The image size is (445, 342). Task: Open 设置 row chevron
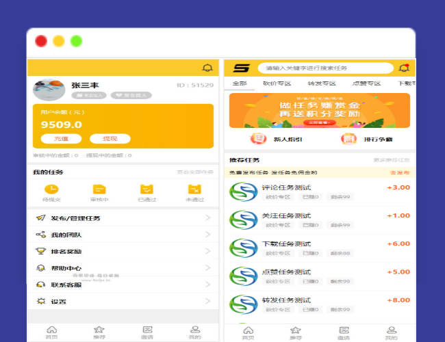pos(208,301)
